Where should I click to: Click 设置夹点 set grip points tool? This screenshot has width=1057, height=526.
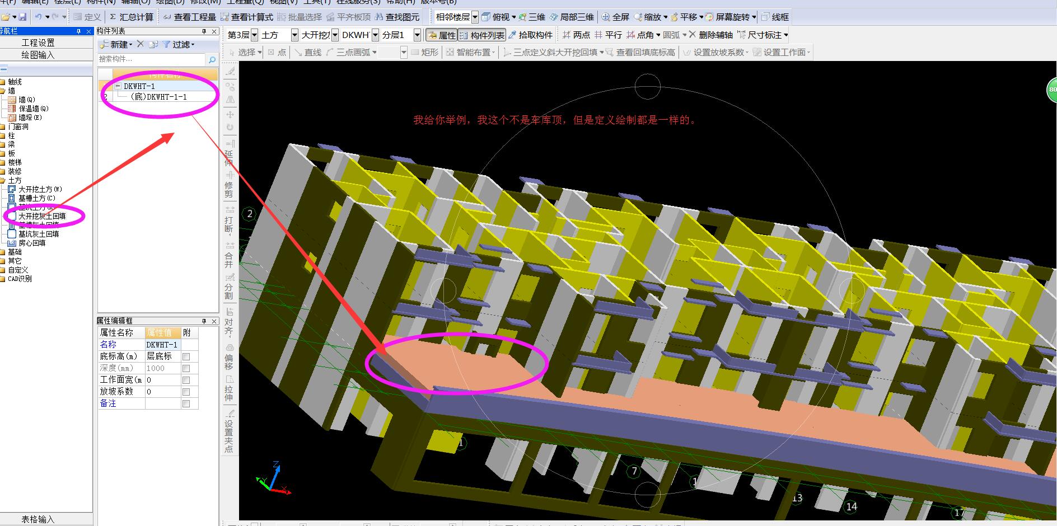[230, 431]
